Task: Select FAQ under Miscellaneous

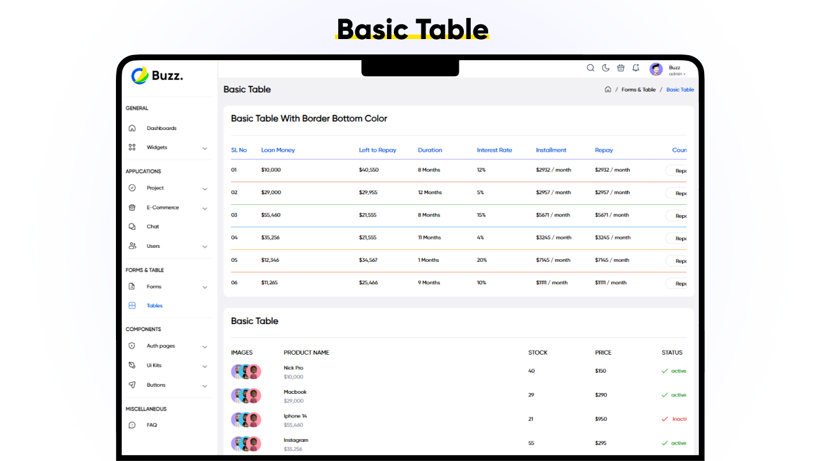Action: click(152, 425)
